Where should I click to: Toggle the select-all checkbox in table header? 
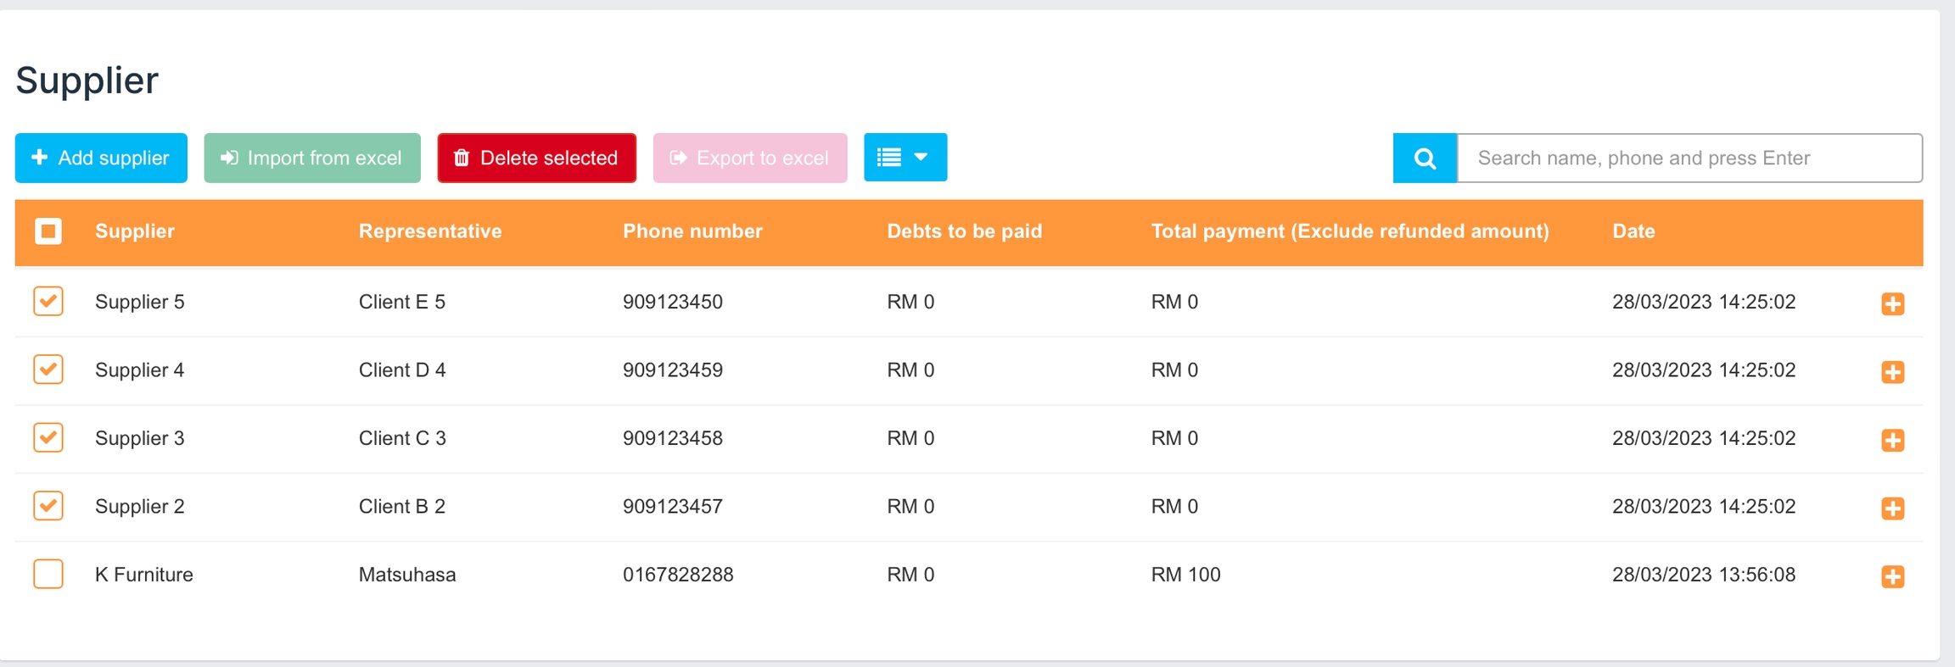48,231
